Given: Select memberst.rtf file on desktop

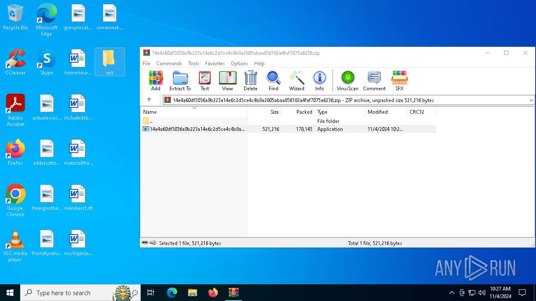Looking at the screenshot, I should click(78, 198).
